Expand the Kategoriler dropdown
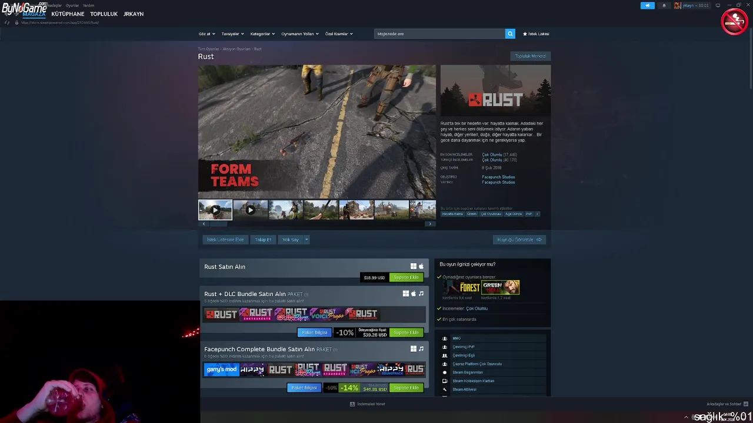Screen dimensions: 753x423 pos(262,33)
